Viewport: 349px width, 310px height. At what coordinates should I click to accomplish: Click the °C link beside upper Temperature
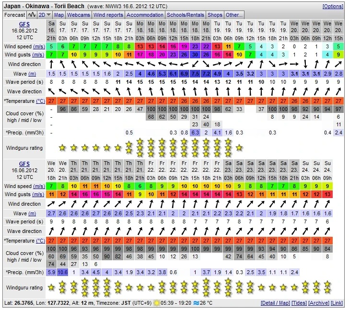click(x=40, y=101)
